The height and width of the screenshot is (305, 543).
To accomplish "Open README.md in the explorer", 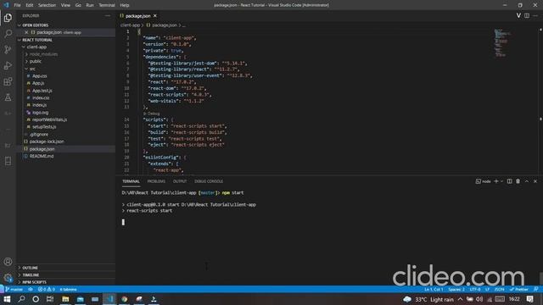I will tap(66, 156).
